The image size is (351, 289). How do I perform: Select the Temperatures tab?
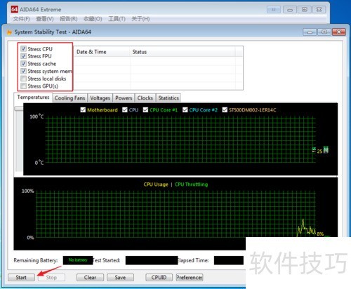point(33,98)
